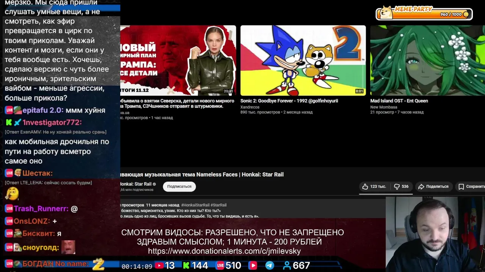The image size is (485, 272).
Task: Click the Telegram icon in status bar
Action: point(270,266)
